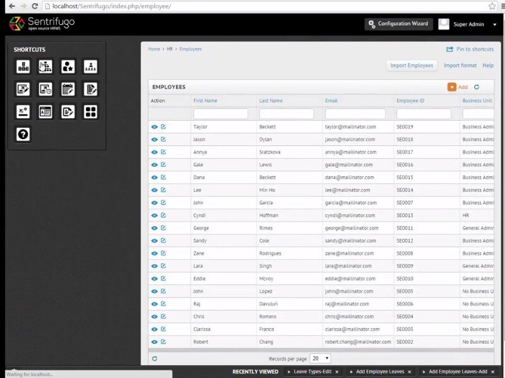The width and height of the screenshot is (505, 378).
Task: Click the orange Add employee icon
Action: 452,87
